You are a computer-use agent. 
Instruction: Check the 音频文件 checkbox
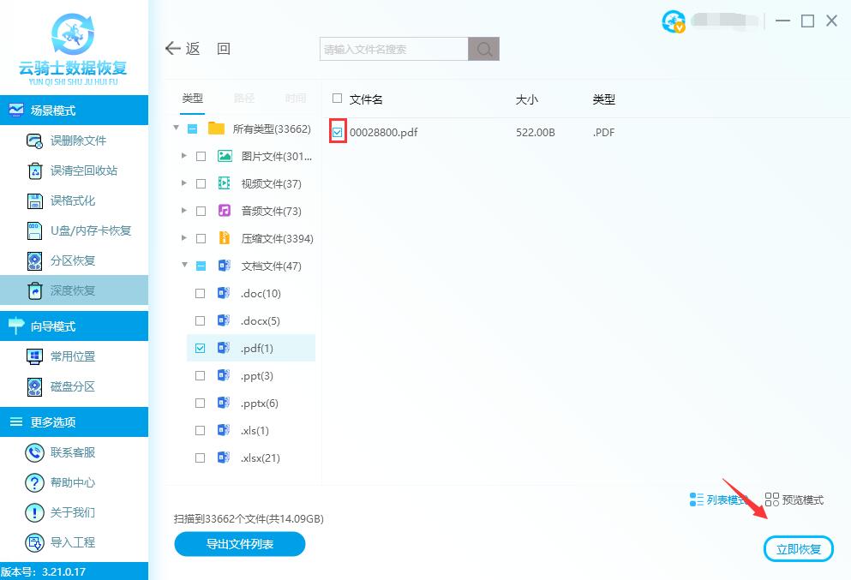pos(201,211)
